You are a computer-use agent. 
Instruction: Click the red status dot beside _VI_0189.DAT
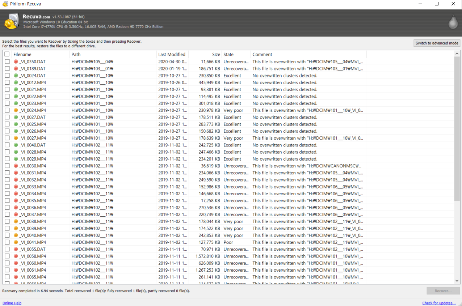[x=16, y=68]
